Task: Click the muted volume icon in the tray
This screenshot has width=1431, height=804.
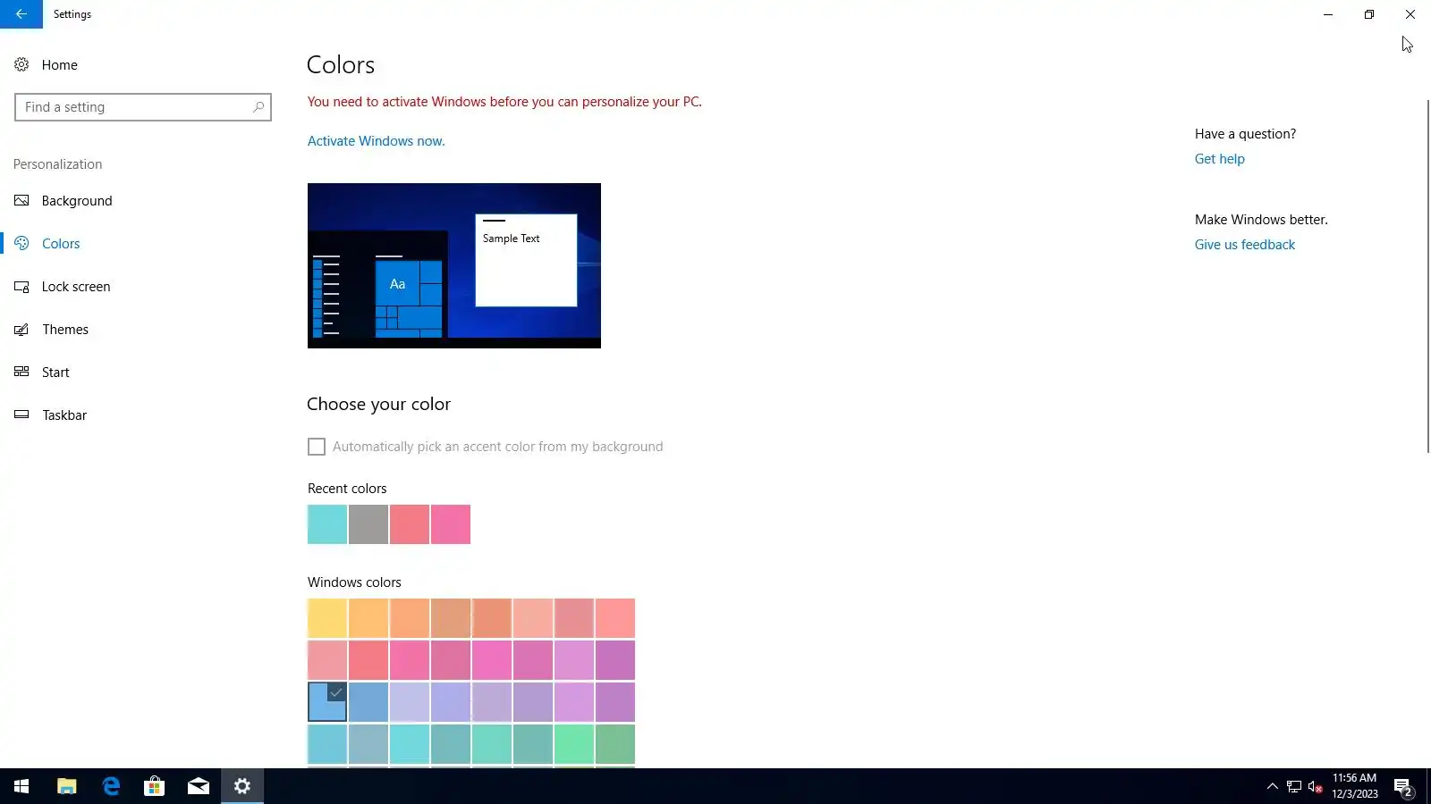Action: coord(1315,786)
